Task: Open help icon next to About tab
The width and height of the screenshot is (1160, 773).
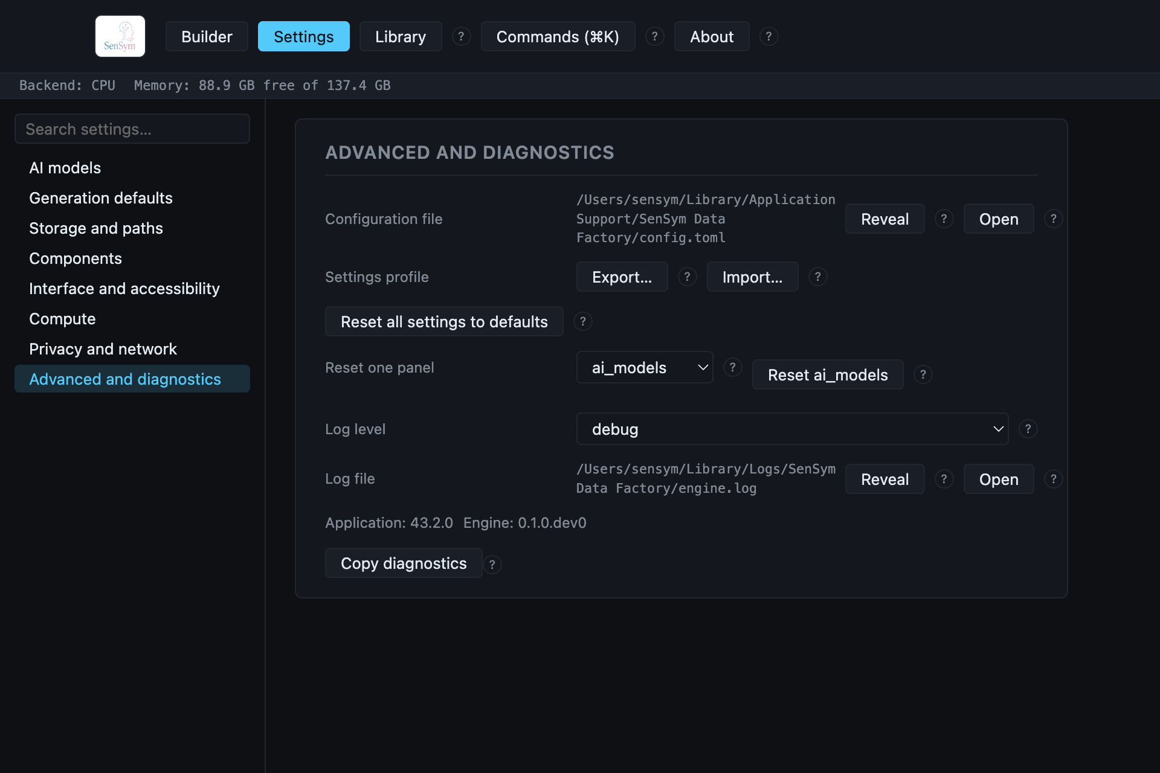Action: pyautogui.click(x=768, y=36)
